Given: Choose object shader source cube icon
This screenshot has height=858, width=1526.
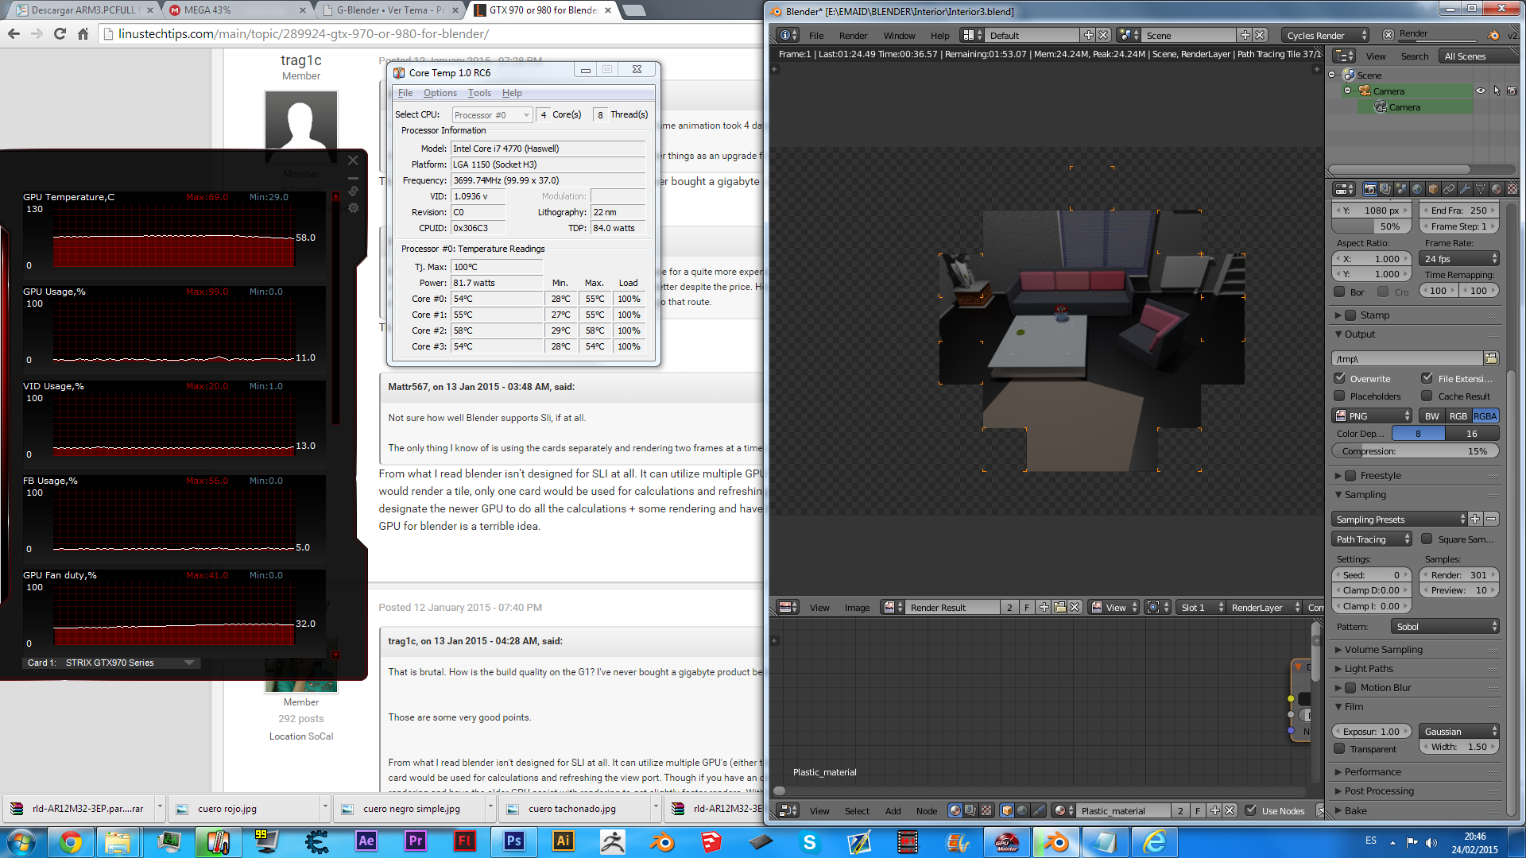Looking at the screenshot, I should click(1007, 810).
